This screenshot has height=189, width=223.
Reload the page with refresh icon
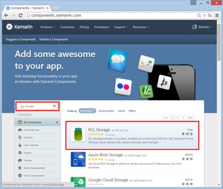click(x=21, y=15)
